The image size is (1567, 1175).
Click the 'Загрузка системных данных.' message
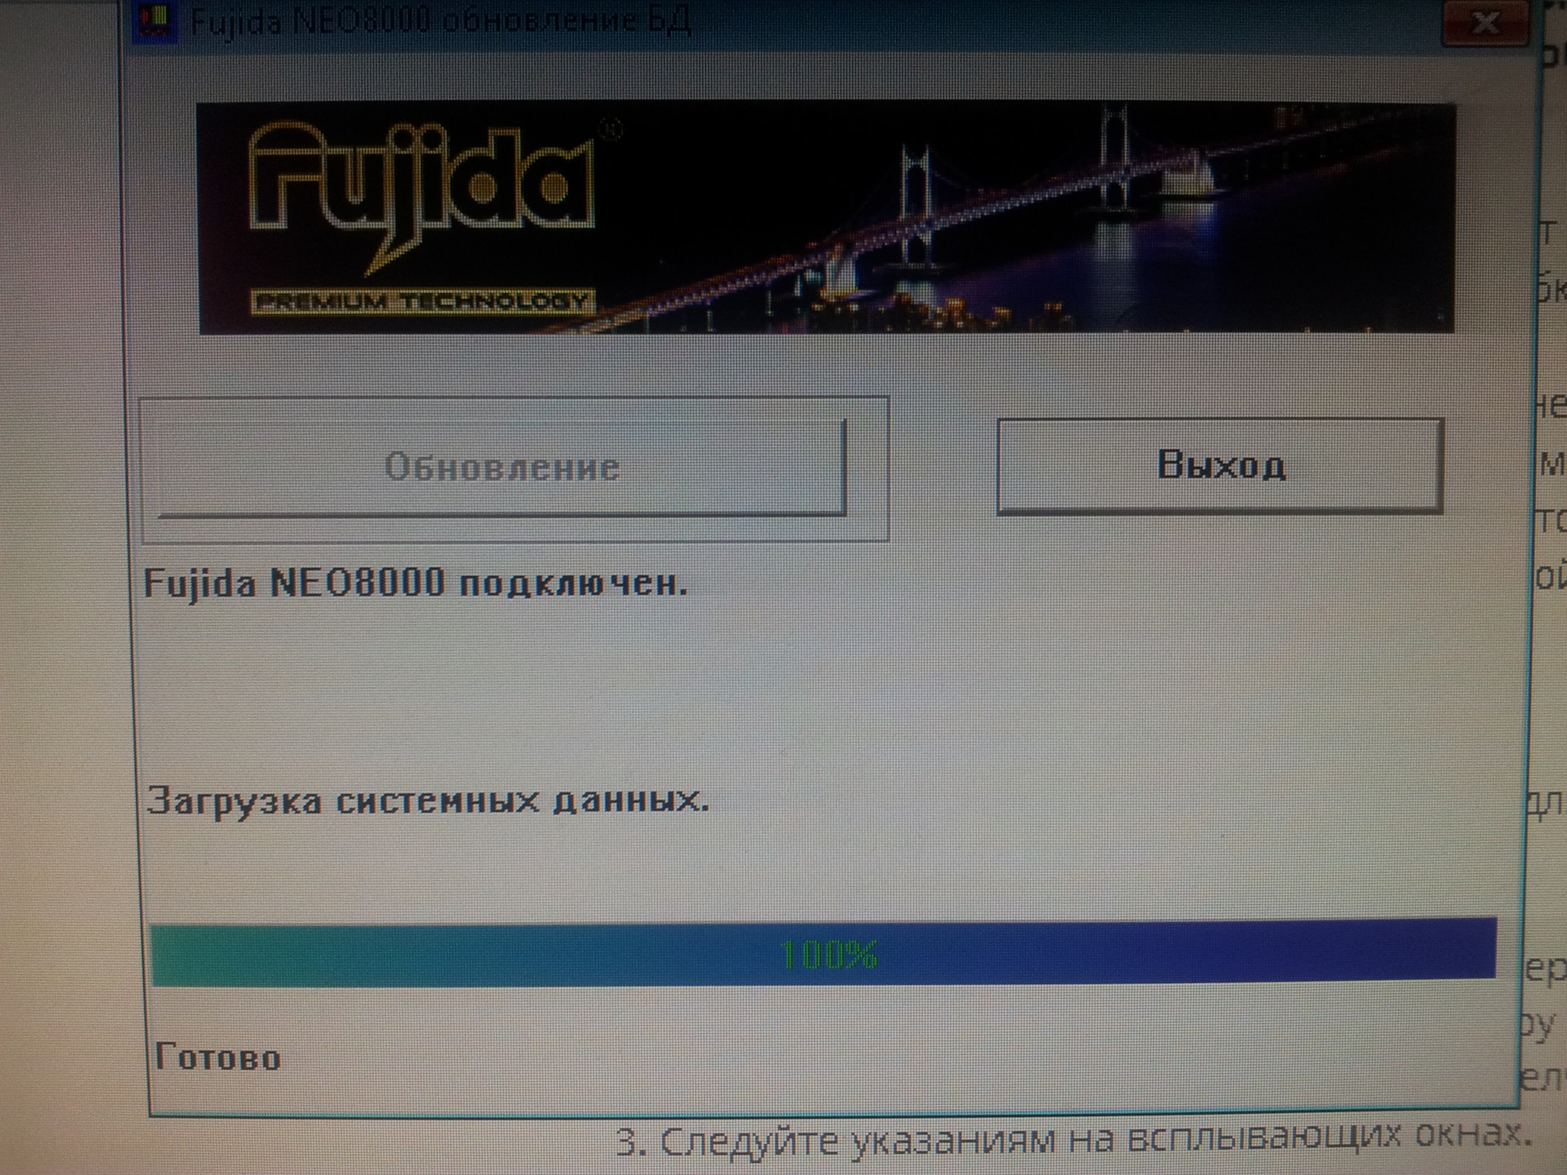pyautogui.click(x=428, y=800)
